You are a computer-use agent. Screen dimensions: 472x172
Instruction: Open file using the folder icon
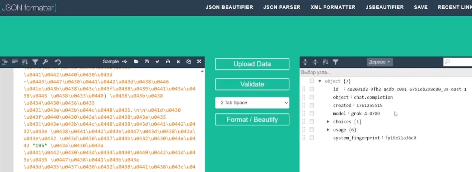(136, 62)
